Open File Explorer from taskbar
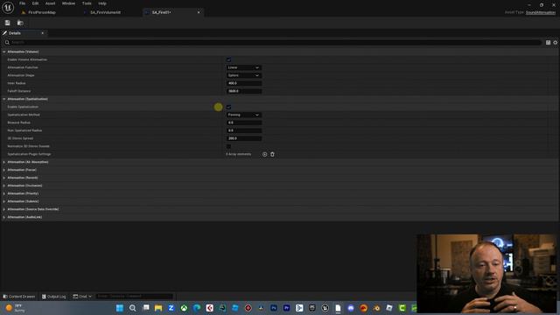Viewport: 560px width, 315px height. pyautogui.click(x=158, y=308)
